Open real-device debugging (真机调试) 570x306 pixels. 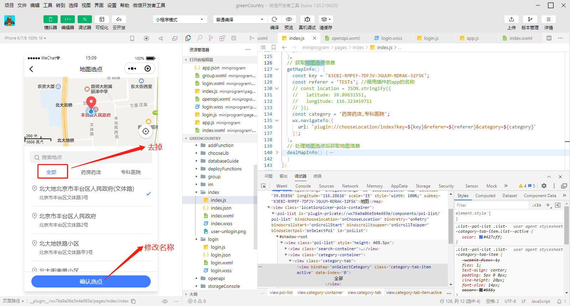[307, 19]
